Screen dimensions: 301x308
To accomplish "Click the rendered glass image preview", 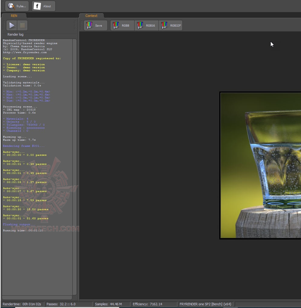I will pyautogui.click(x=261, y=165).
